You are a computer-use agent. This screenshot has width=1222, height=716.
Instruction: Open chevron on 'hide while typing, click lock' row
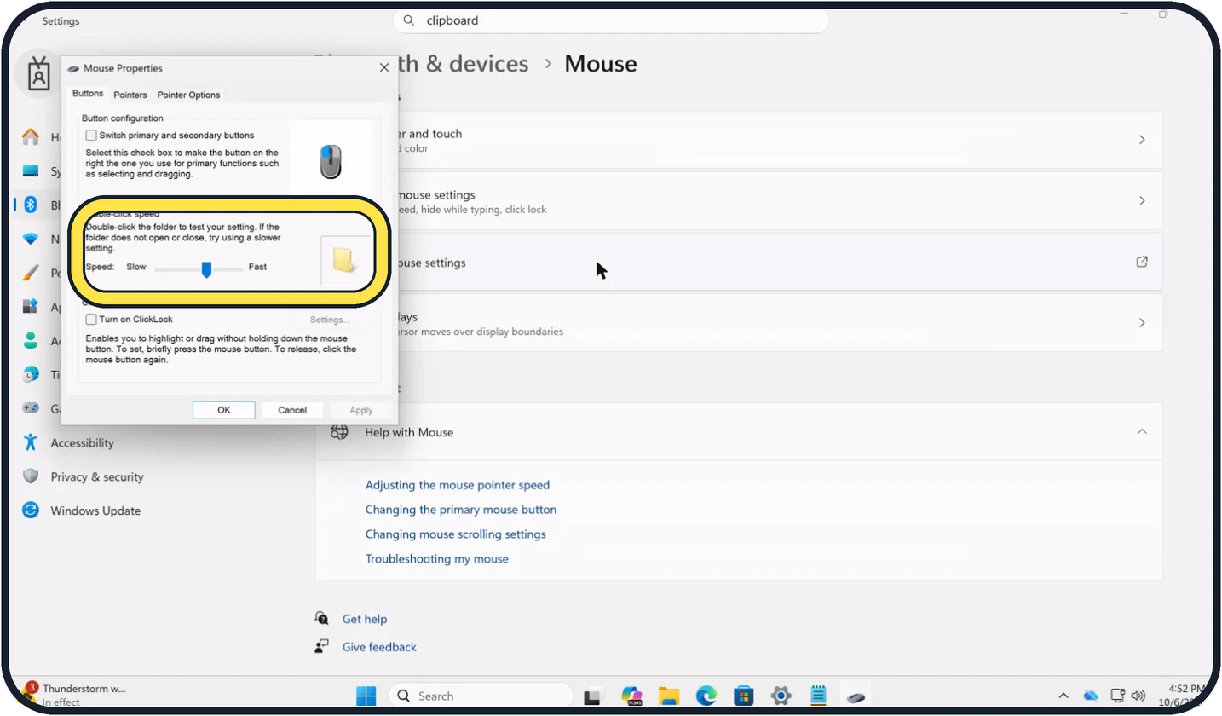1142,201
